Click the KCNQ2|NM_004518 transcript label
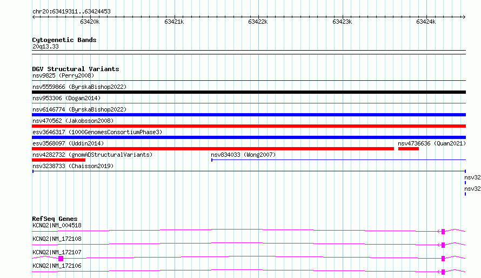 click(57, 225)
